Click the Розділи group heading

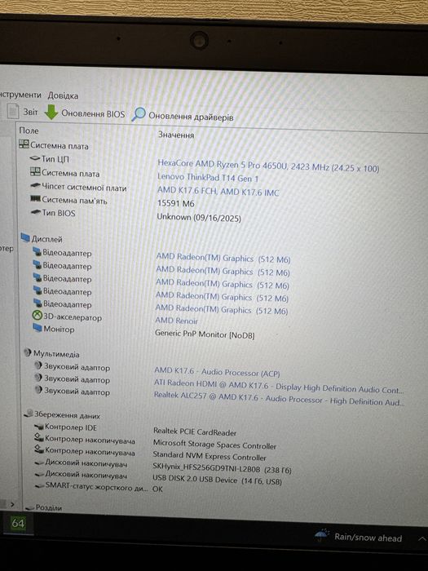pyautogui.click(x=48, y=507)
